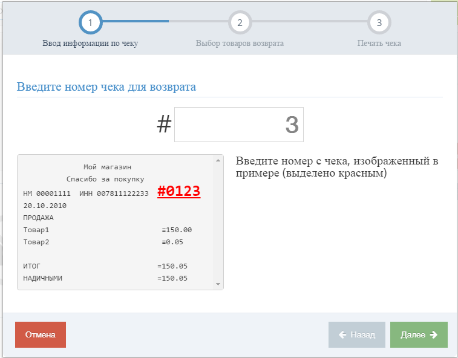
Task: Click step 1 circle in wizard
Action: pos(90,22)
